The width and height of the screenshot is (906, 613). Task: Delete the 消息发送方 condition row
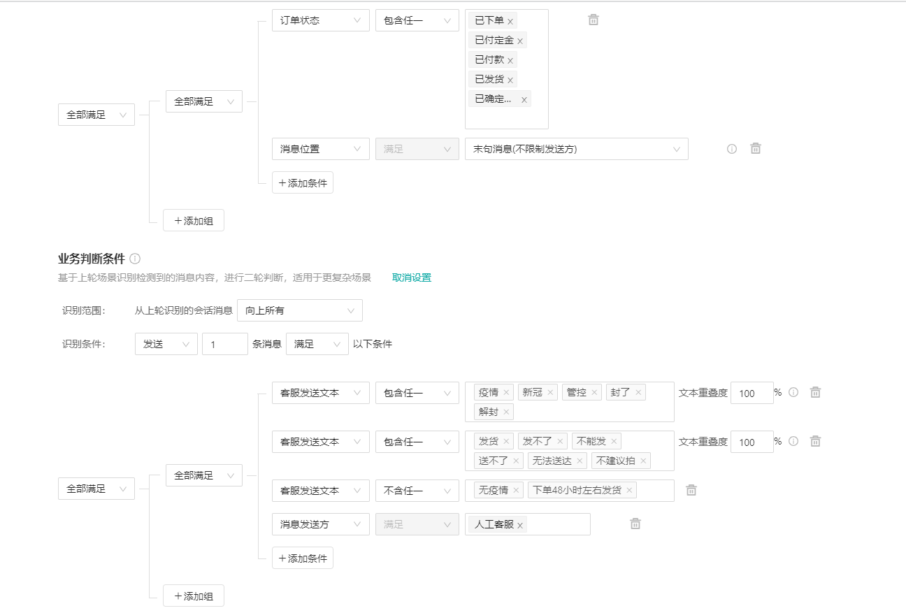click(x=635, y=524)
